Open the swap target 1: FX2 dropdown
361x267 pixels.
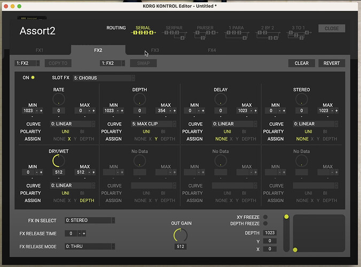112,64
